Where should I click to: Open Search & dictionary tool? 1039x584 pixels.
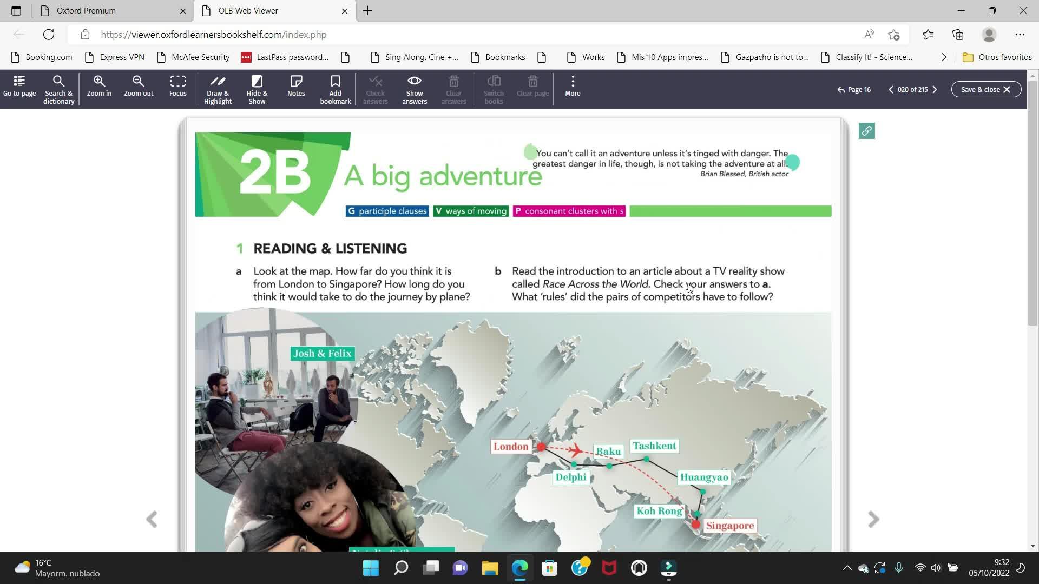[58, 89]
